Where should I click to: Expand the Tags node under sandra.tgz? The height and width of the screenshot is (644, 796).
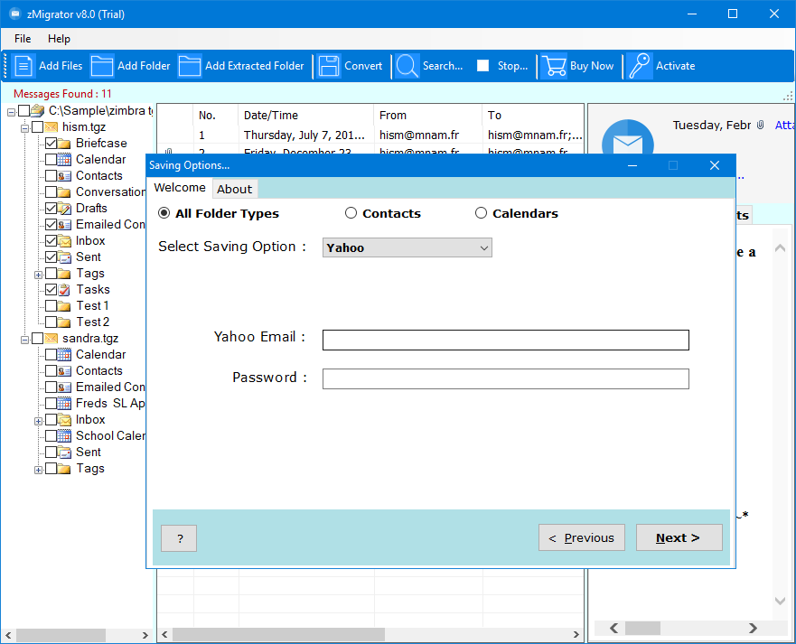tap(38, 470)
